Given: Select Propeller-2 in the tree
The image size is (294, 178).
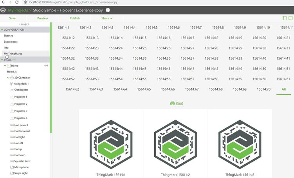Looking at the screenshot, I should [x=21, y=104].
